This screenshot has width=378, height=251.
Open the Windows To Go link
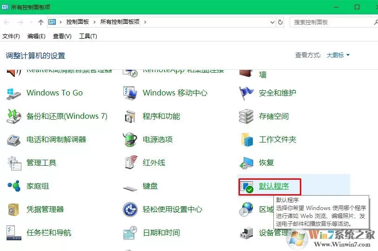click(55, 93)
